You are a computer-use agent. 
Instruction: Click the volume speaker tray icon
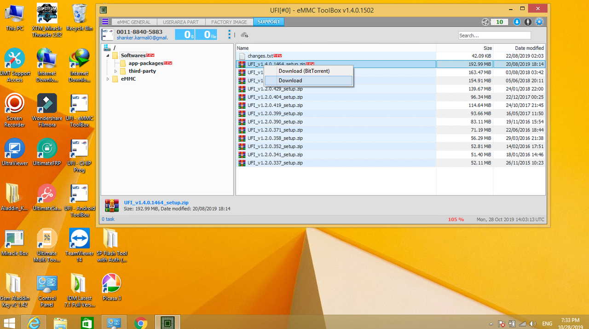[533, 323]
